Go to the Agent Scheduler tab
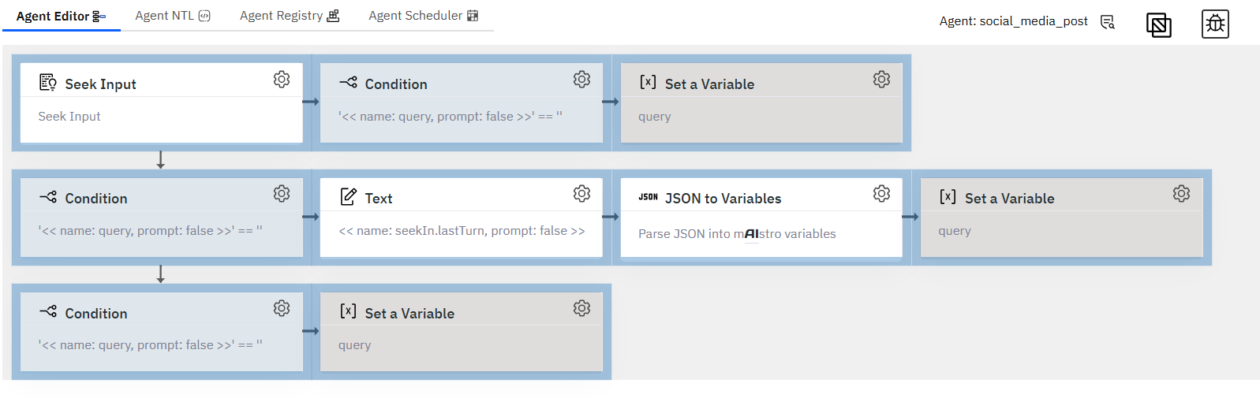Viewport: 1260px width, 398px height. pos(424,16)
